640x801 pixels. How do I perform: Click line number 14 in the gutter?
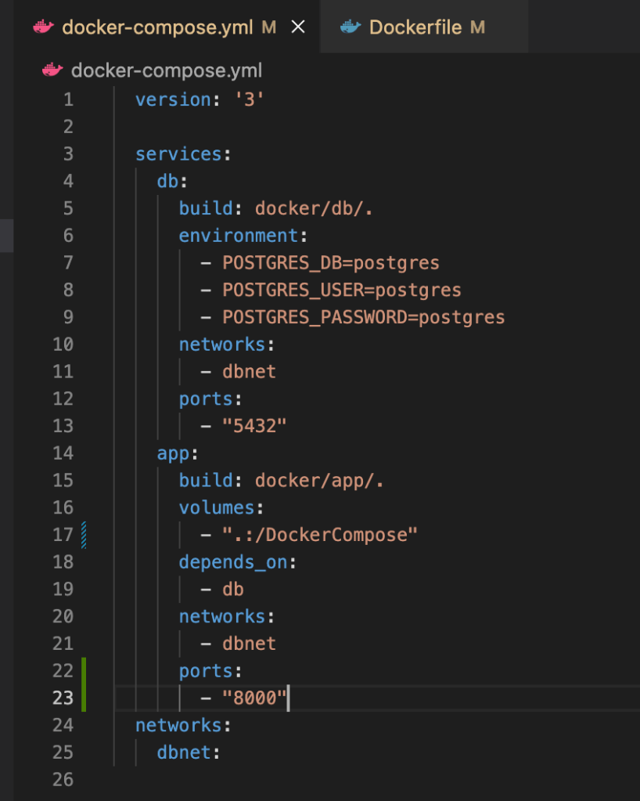click(x=63, y=453)
